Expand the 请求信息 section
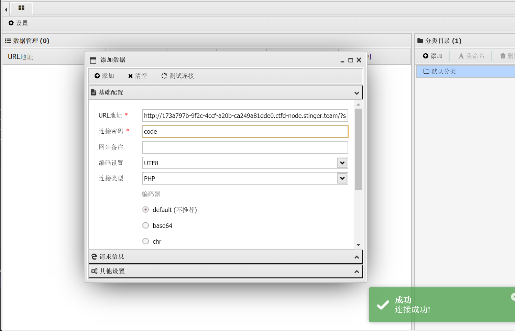Viewport: 515px width, 331px height. click(x=225, y=257)
